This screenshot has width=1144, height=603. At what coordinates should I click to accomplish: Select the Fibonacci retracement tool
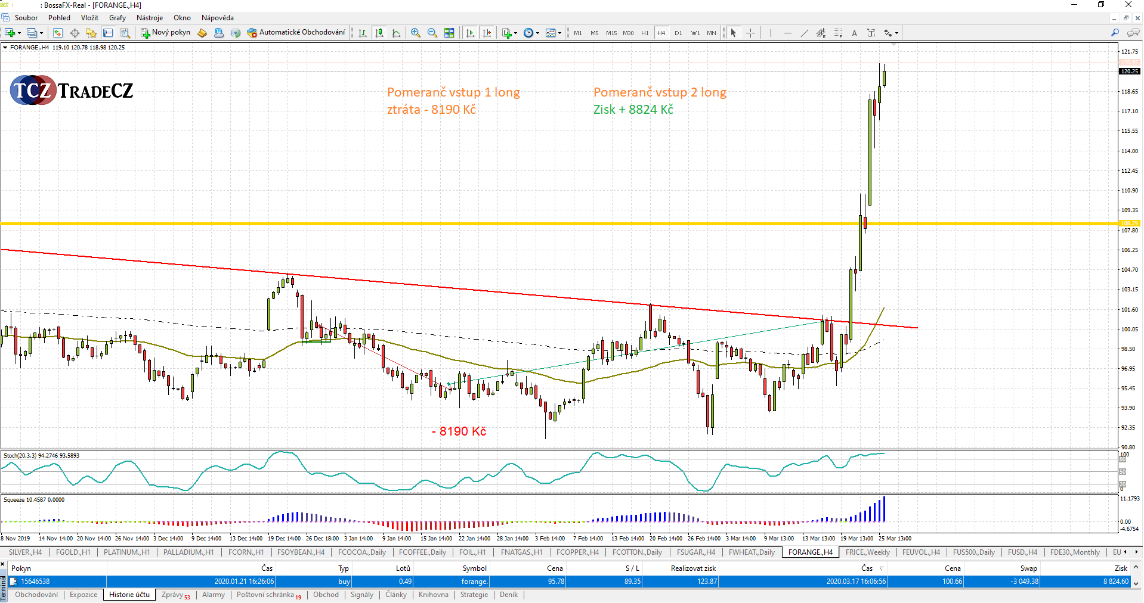point(838,33)
